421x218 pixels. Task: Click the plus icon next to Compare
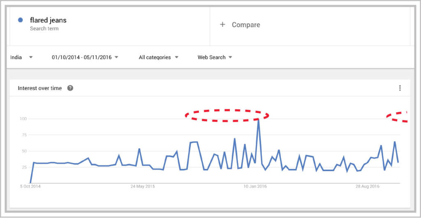click(x=222, y=25)
